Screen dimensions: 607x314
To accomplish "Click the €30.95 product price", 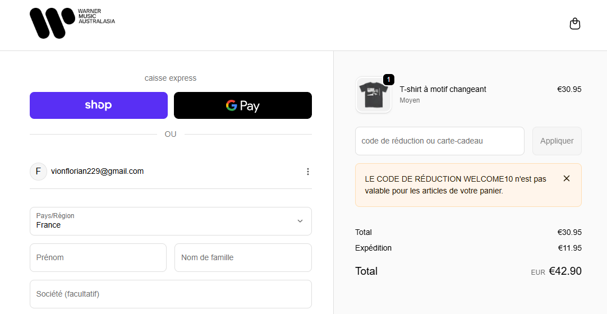I will (x=569, y=89).
